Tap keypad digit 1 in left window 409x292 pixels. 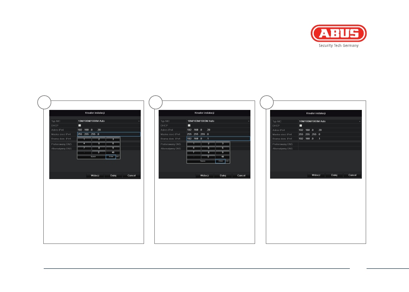tap(84, 139)
